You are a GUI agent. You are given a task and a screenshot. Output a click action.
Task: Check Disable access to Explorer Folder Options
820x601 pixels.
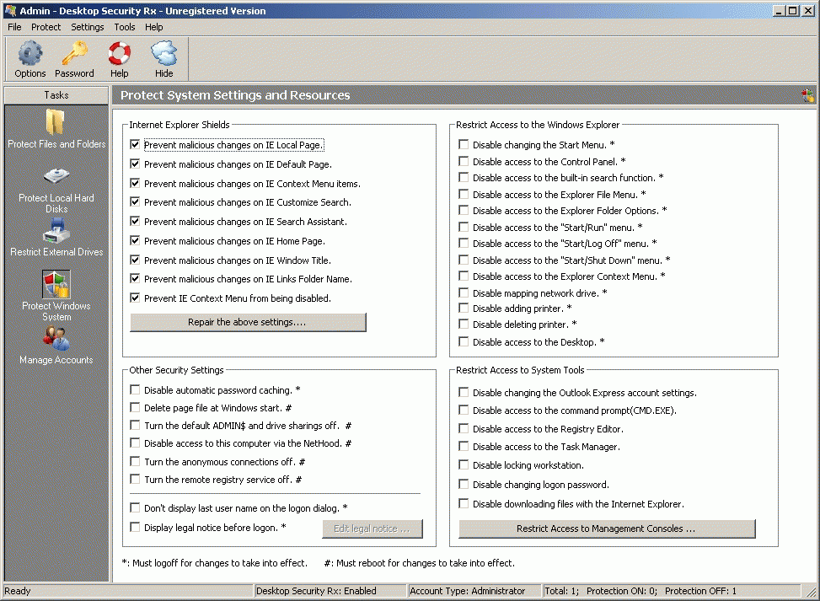click(x=464, y=210)
